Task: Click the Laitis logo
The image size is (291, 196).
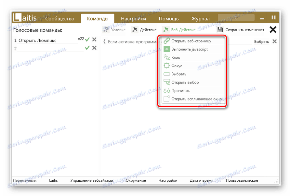Action: 25,18
